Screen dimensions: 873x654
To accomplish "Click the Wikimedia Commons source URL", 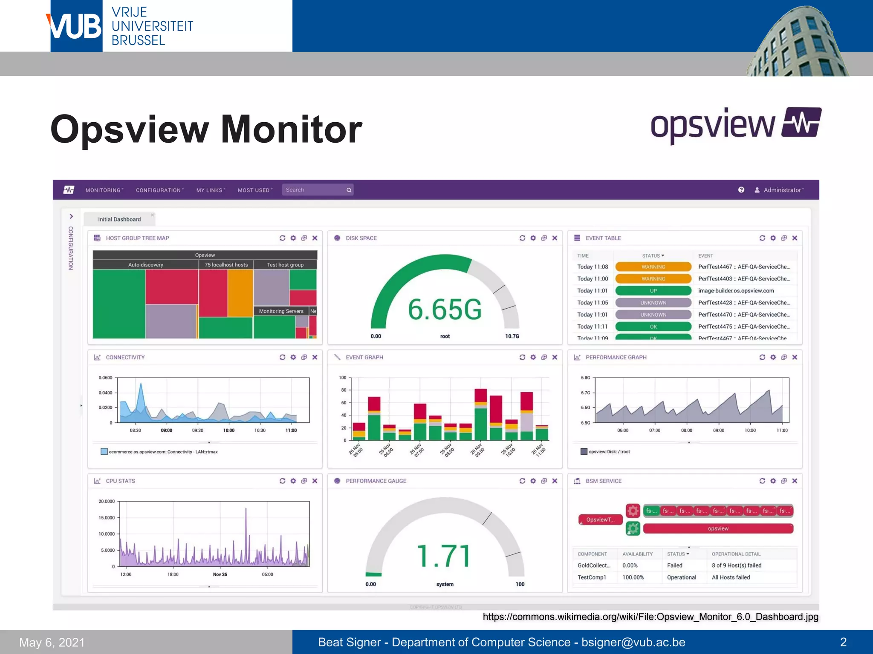I will point(650,617).
